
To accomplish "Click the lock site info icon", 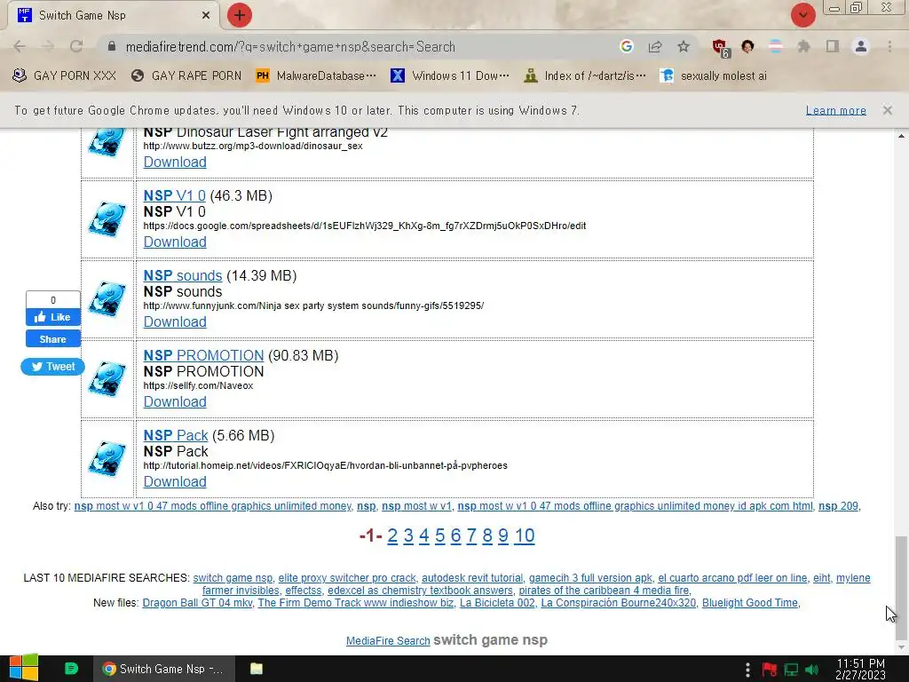I will pyautogui.click(x=112, y=46).
